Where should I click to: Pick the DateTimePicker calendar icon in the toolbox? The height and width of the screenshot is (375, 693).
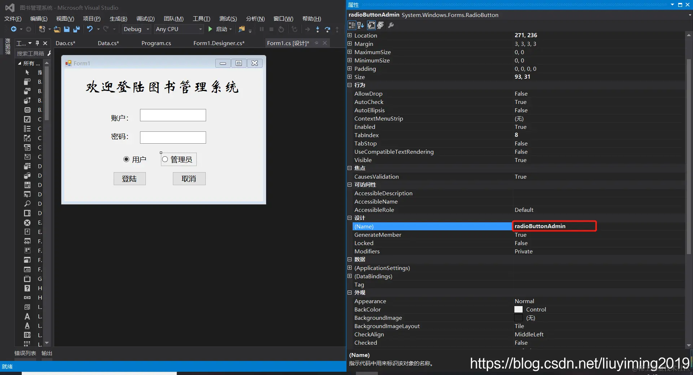27,185
